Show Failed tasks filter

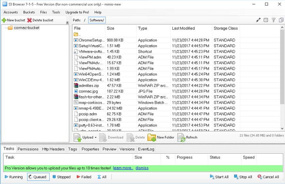[84, 177]
